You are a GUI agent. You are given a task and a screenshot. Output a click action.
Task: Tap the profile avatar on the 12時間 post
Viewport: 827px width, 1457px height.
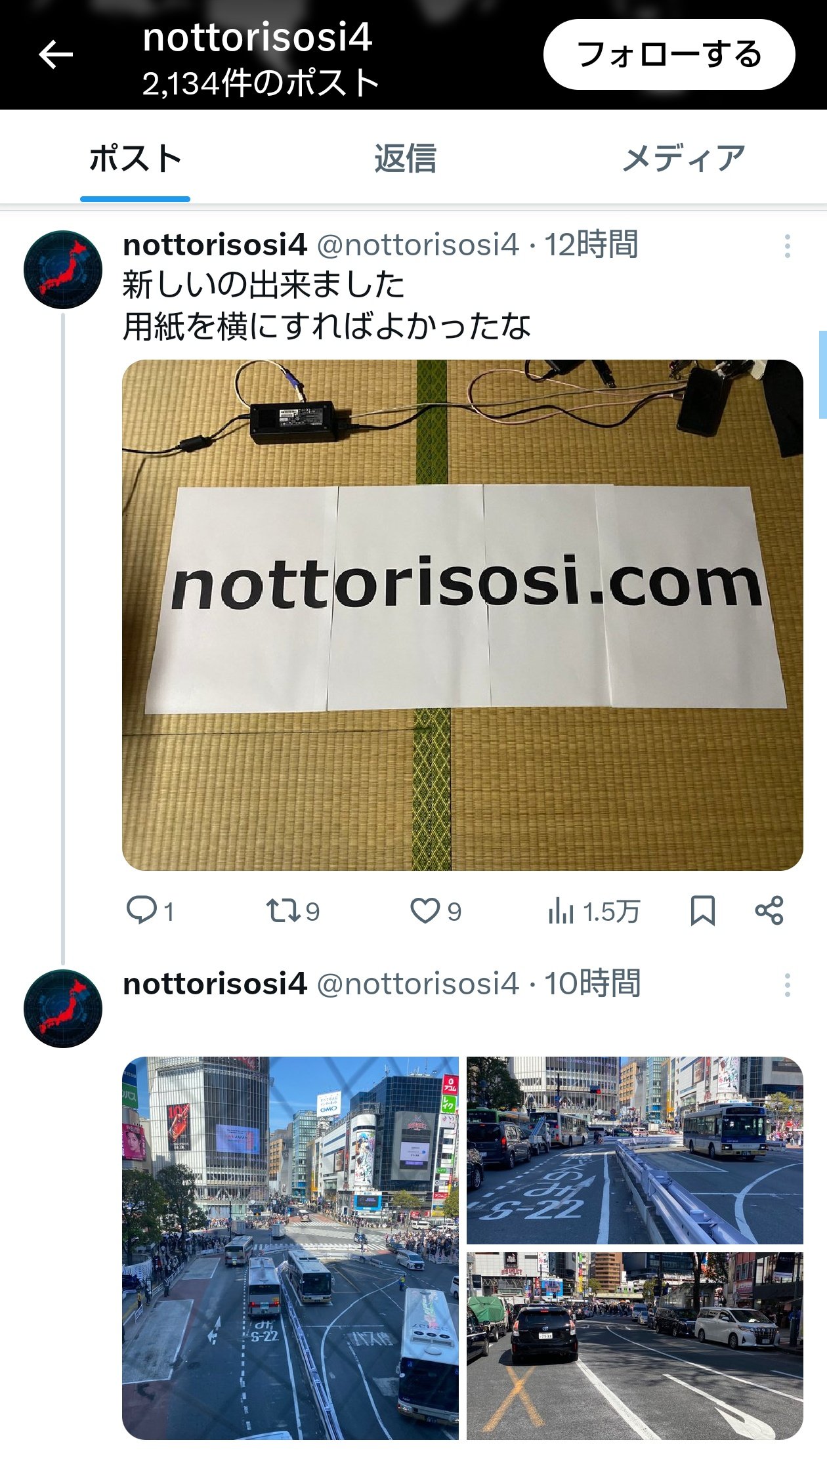(x=63, y=270)
